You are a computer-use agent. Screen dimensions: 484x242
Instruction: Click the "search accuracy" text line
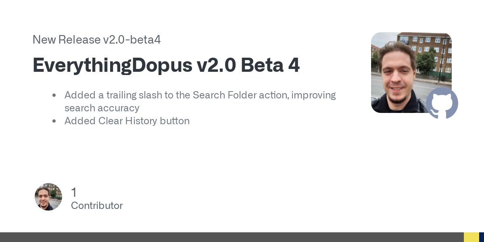click(x=102, y=108)
